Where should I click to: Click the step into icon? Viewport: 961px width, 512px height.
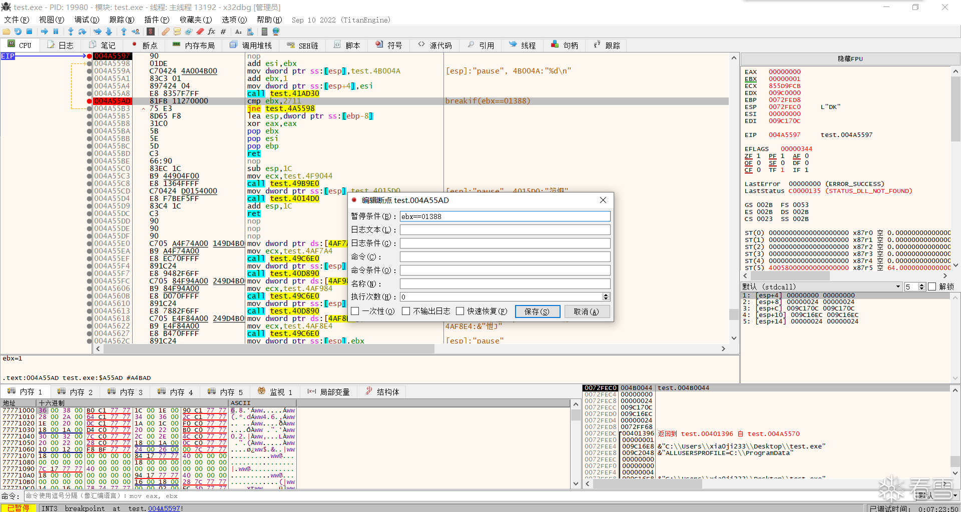(71, 31)
